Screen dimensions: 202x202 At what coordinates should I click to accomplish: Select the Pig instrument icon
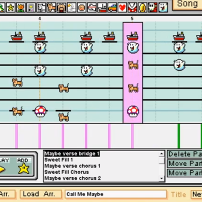click(61, 8)
